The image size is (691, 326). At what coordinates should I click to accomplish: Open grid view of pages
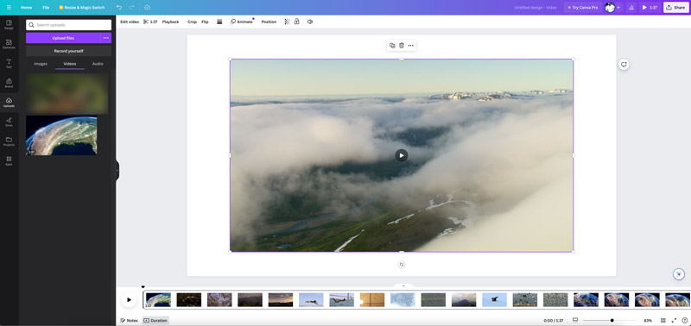[x=662, y=320]
